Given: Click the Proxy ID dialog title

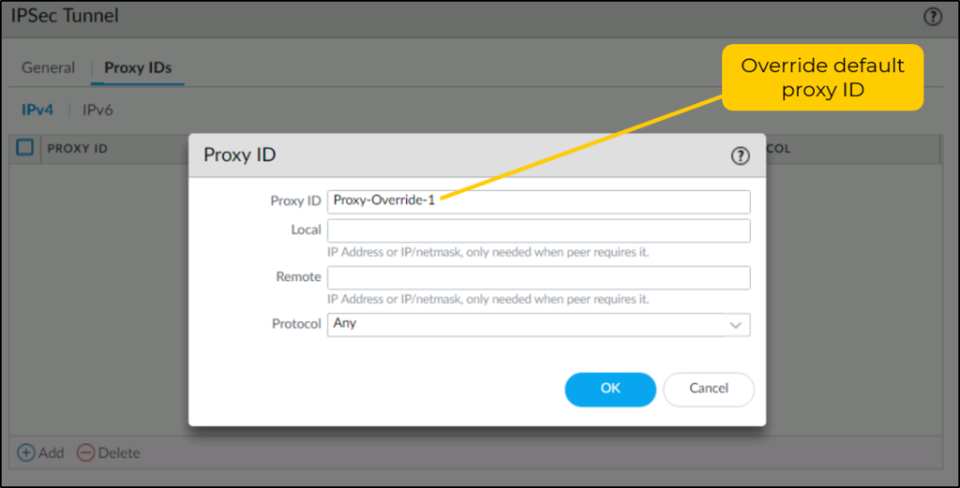Looking at the screenshot, I should [x=239, y=155].
